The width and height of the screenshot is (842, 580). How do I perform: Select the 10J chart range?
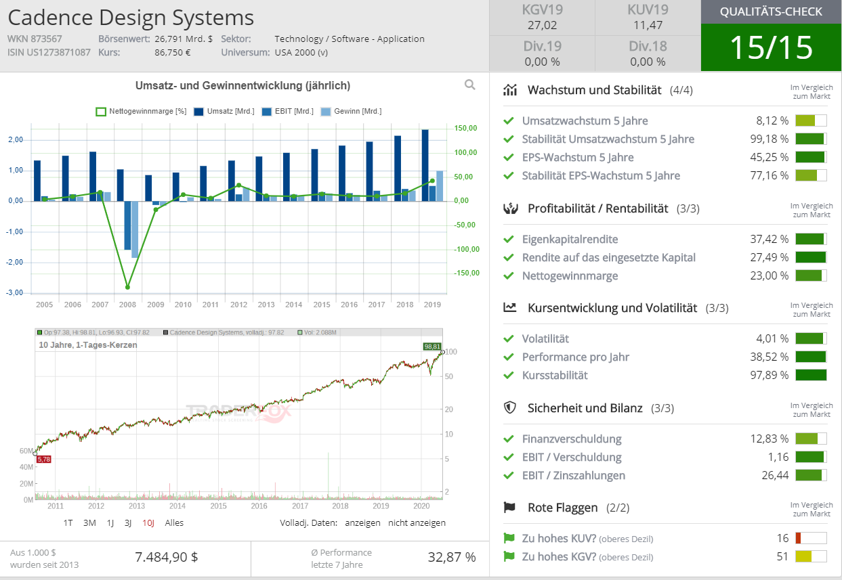148,523
